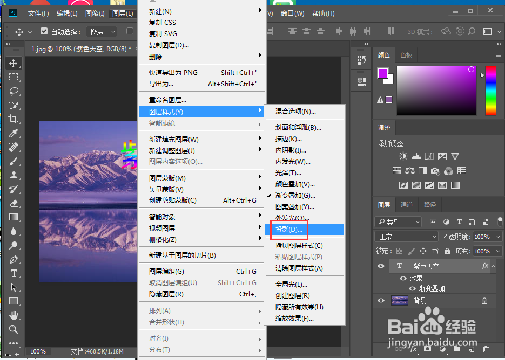
Task: Expand the 新建(N) submenu
Action: (201, 11)
